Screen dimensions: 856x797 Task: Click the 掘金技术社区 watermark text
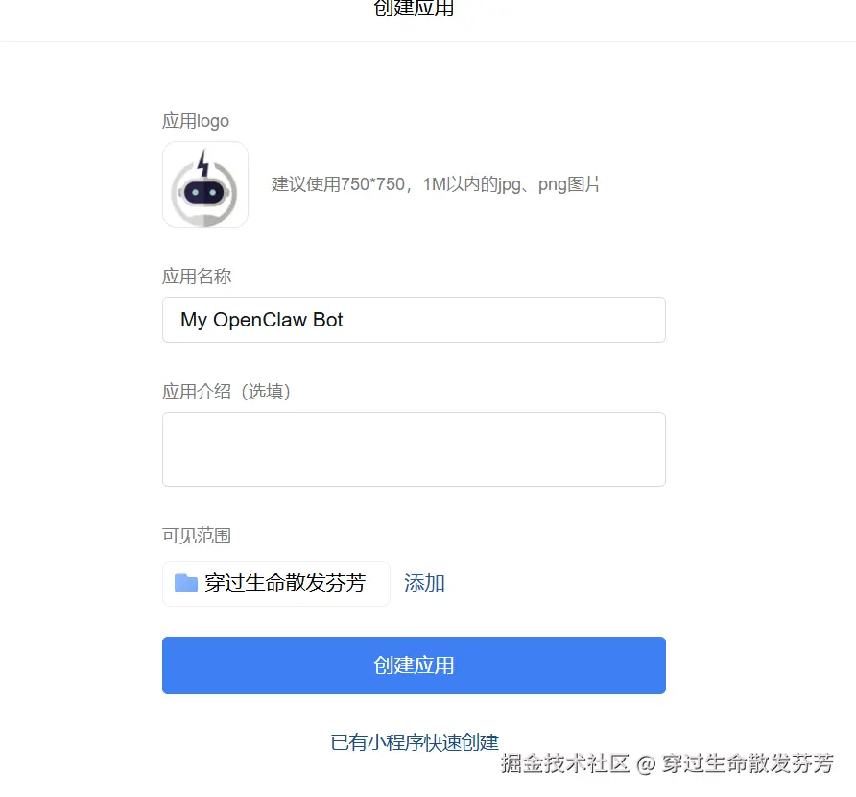[x=565, y=763]
